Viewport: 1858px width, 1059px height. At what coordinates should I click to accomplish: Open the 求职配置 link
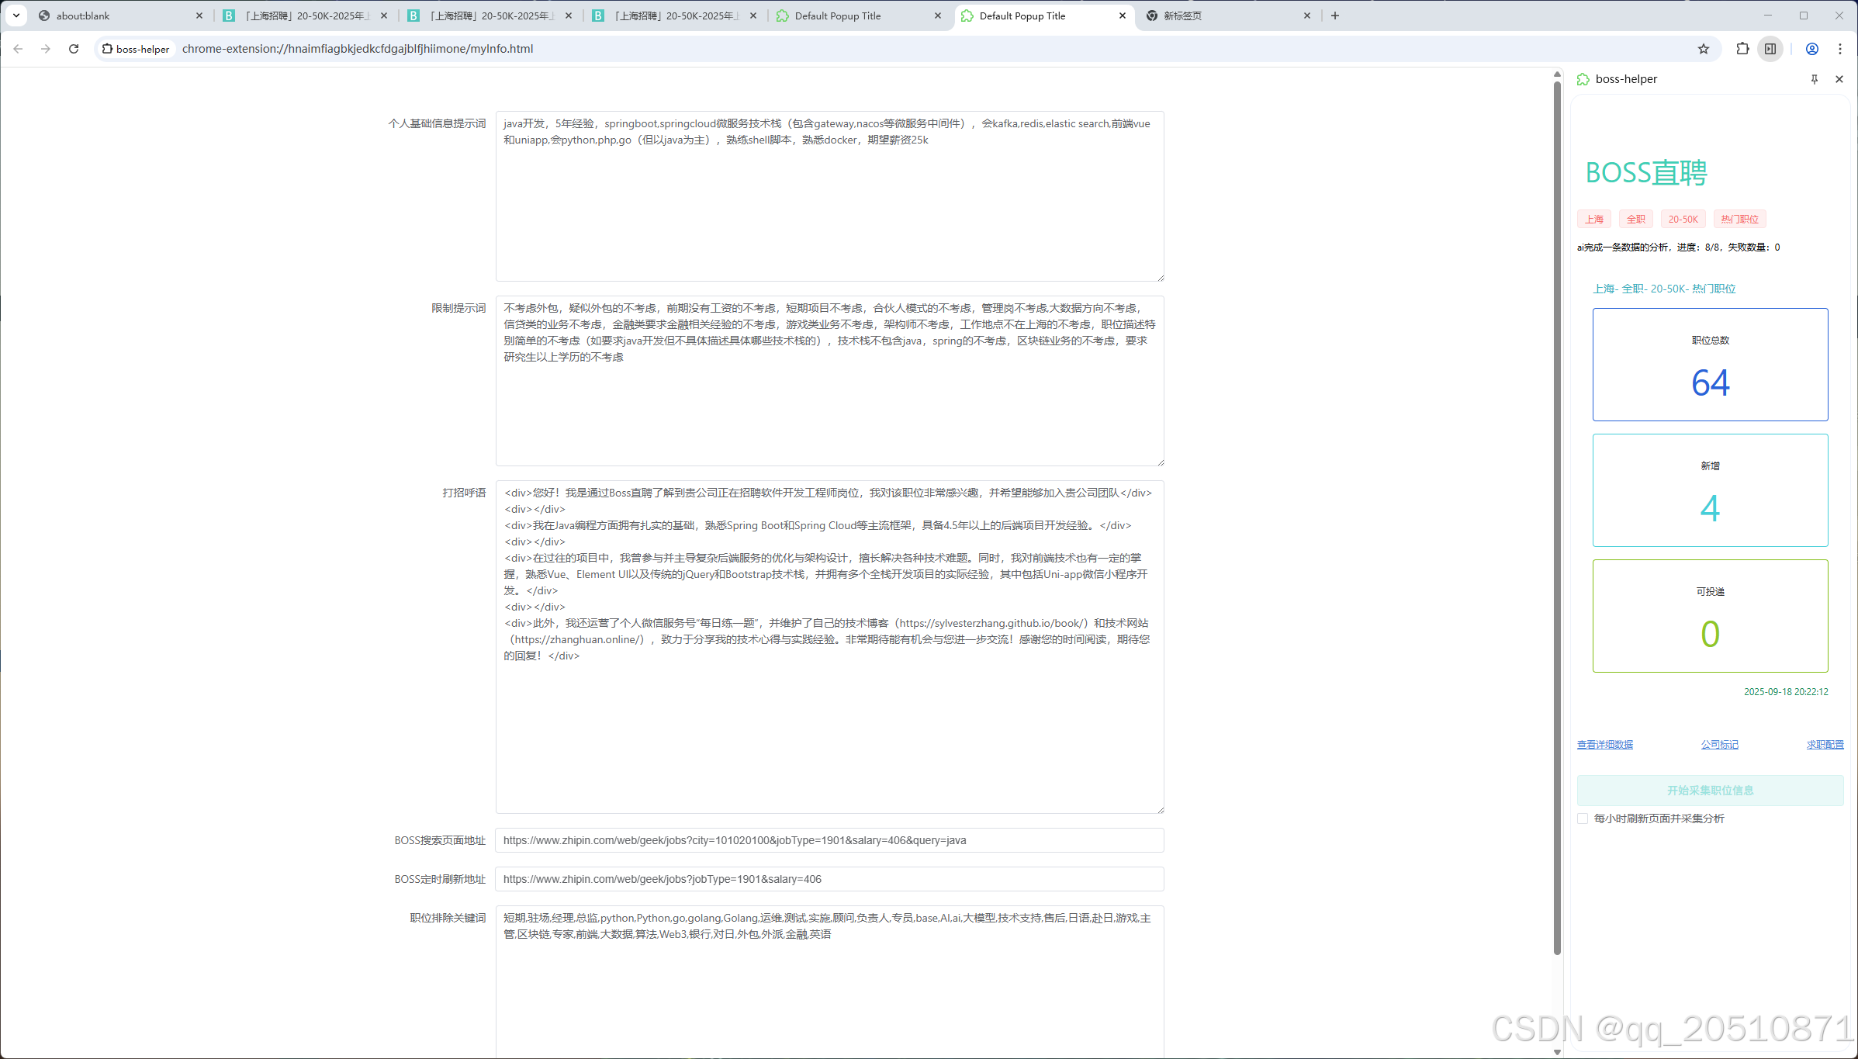coord(1825,745)
